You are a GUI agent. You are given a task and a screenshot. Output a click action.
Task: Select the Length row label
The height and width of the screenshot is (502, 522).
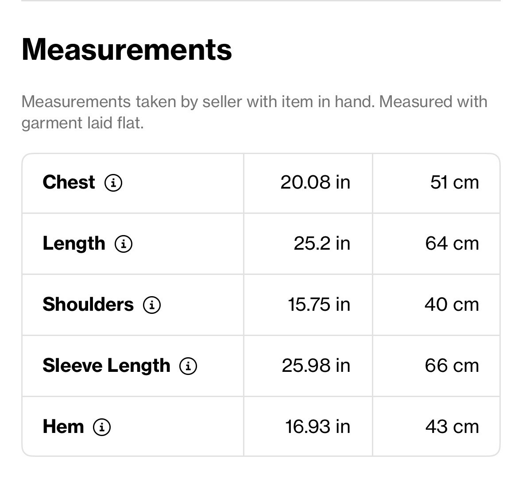coord(74,243)
